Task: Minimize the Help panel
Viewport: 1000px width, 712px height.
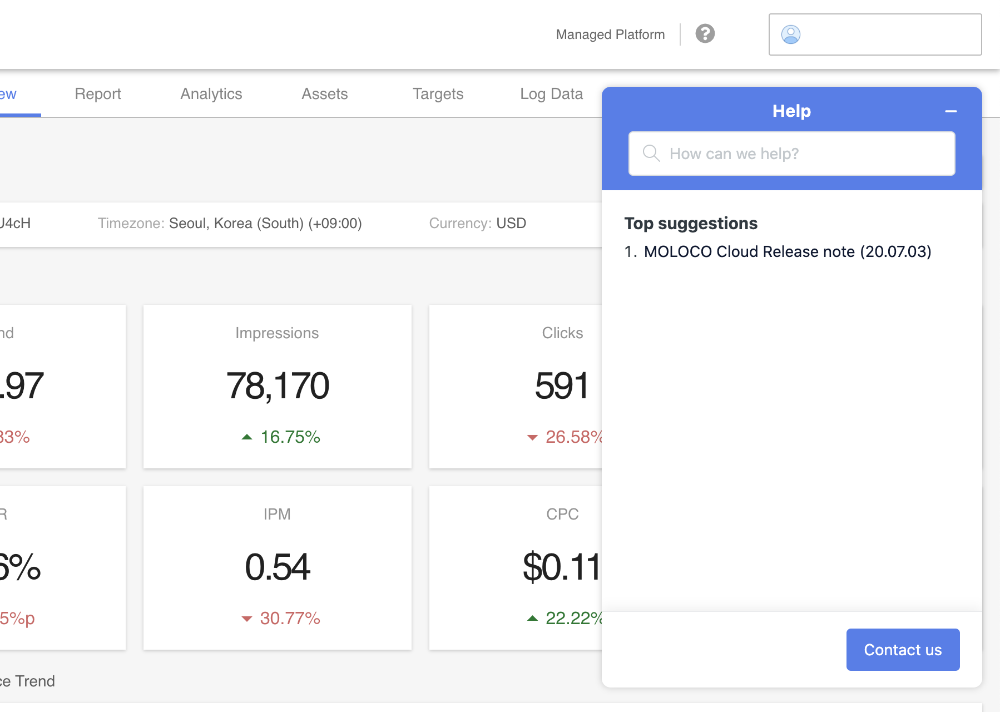Action: click(951, 111)
